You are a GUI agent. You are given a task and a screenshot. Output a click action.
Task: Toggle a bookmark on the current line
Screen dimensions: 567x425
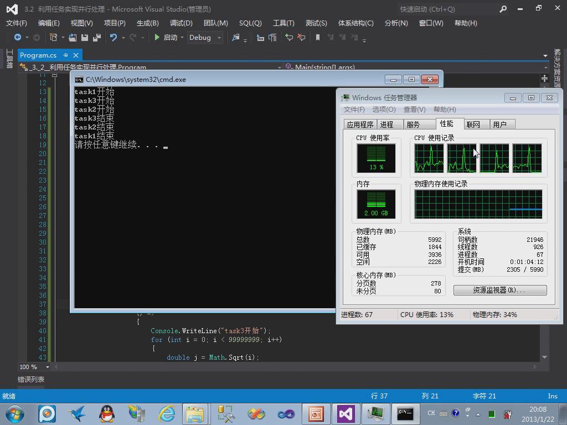coord(318,37)
